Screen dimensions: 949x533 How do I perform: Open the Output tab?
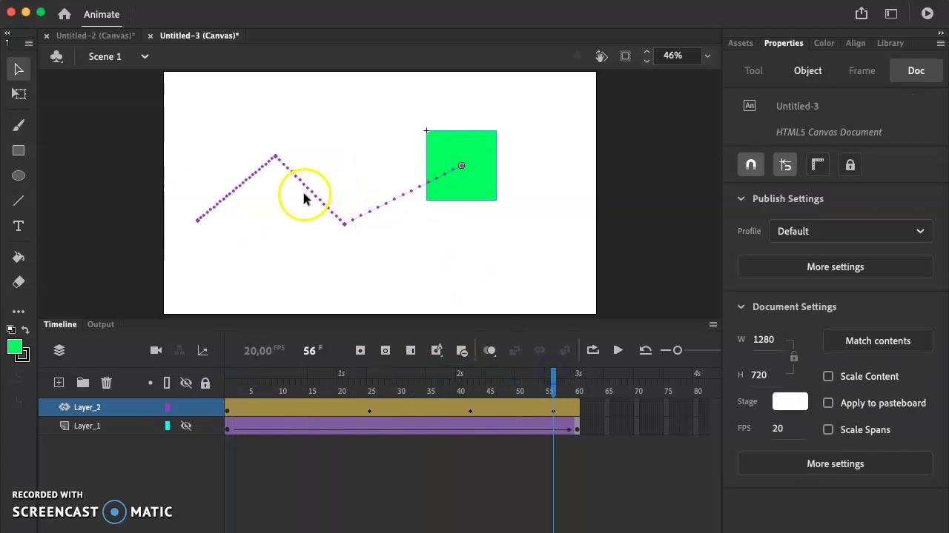pyautogui.click(x=101, y=324)
